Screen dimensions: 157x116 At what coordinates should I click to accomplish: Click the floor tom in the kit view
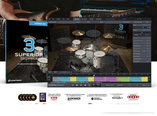tap(99, 59)
